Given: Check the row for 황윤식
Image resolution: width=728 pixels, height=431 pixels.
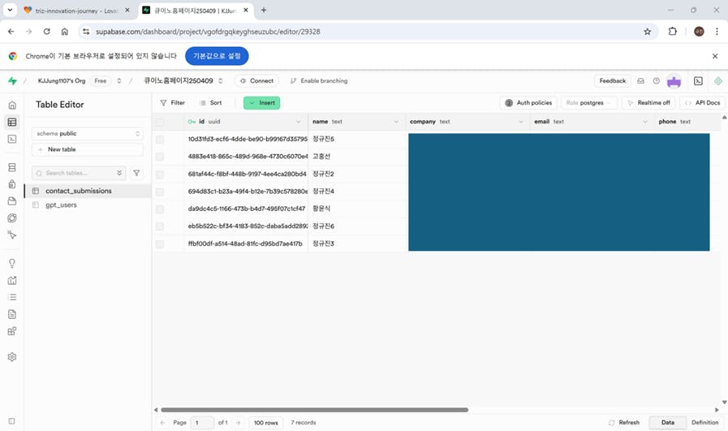Looking at the screenshot, I should click(x=160, y=209).
